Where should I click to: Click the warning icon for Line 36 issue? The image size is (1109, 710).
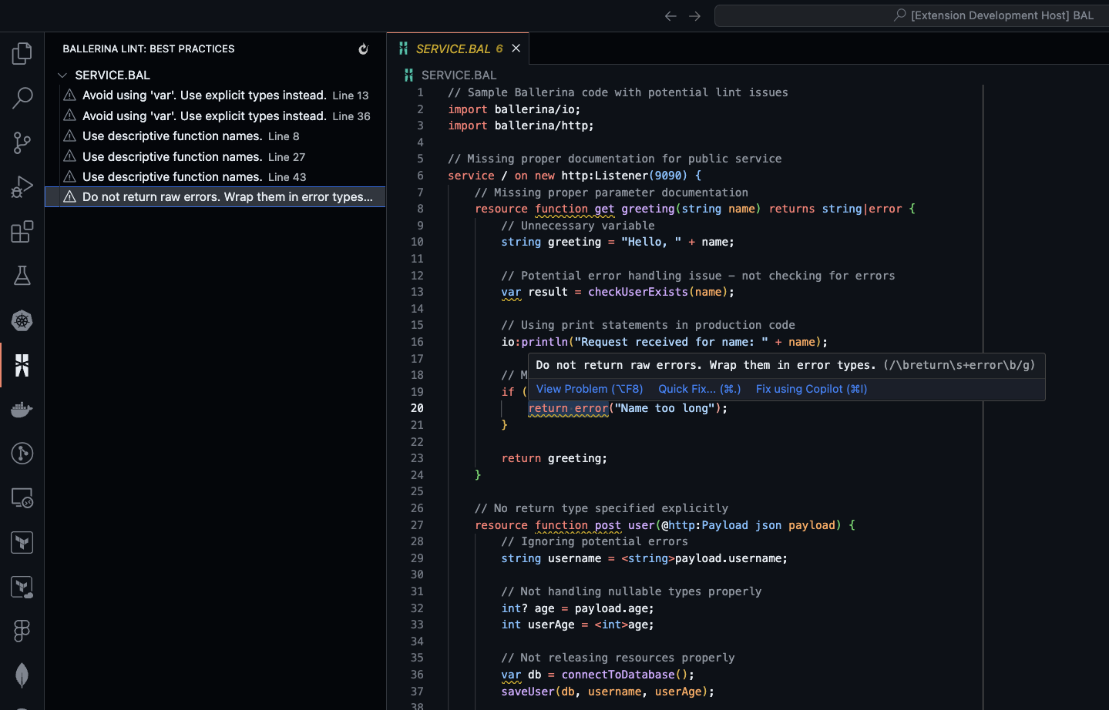point(69,116)
